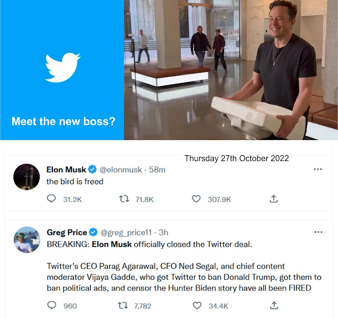Image resolution: width=338 pixels, height=319 pixels.
Task: Click the Elon Musk display name
Action: pyautogui.click(x=66, y=170)
